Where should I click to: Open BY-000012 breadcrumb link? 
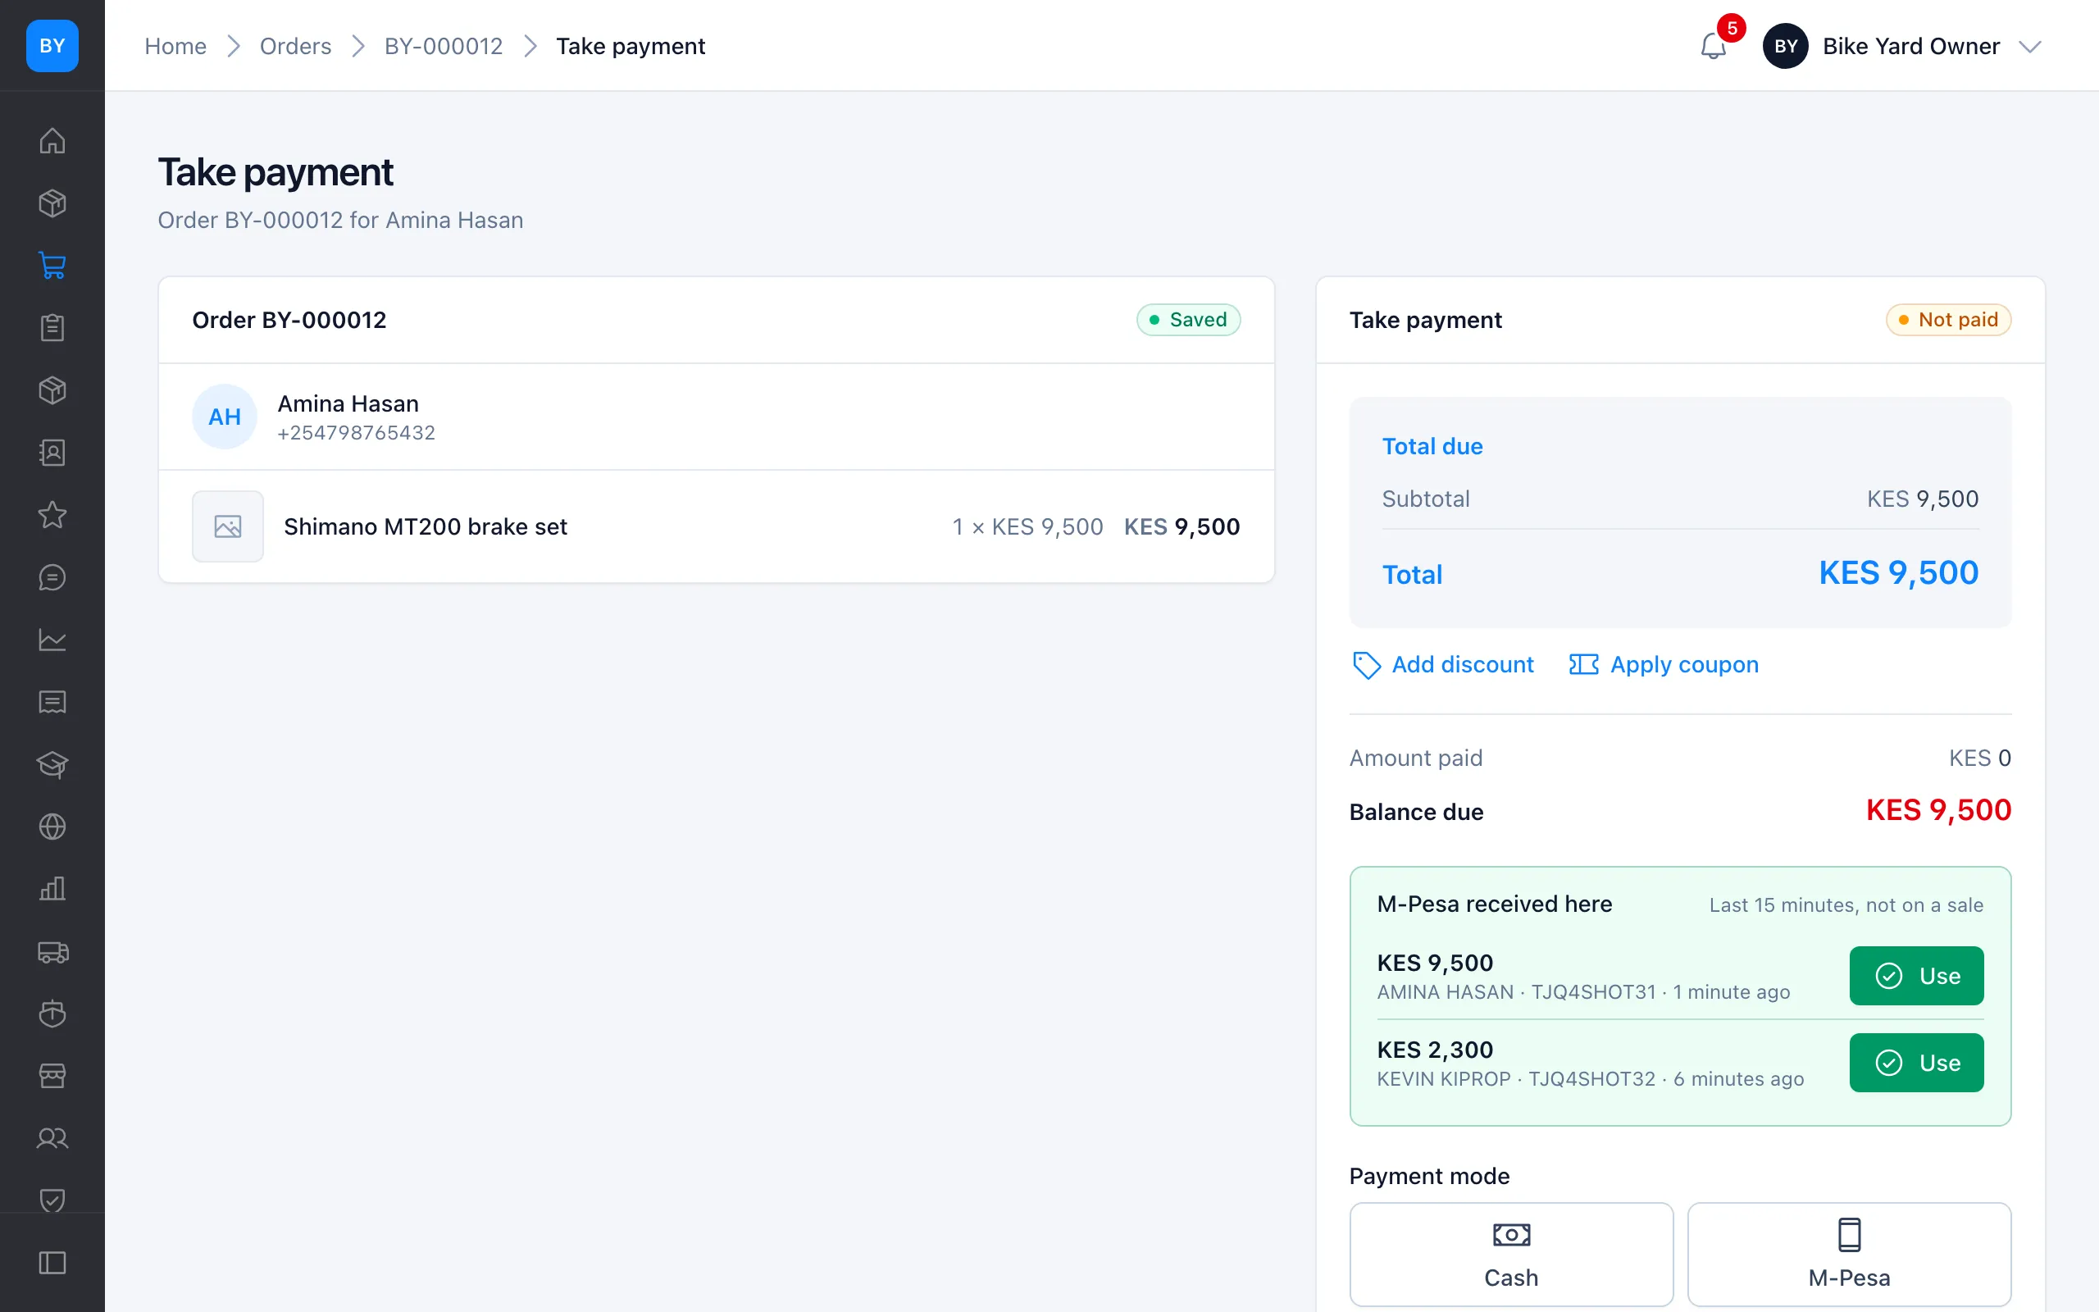[x=444, y=46]
